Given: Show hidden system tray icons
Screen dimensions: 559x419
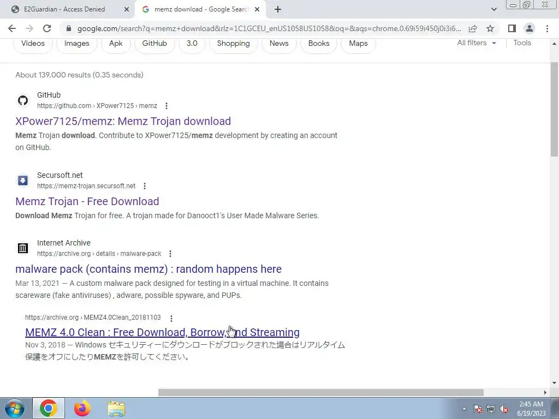Looking at the screenshot, I should click(464, 409).
